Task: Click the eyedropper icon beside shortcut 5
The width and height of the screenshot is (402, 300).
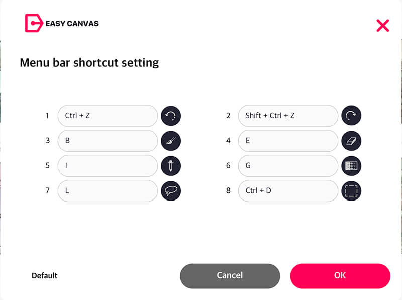Action: click(x=171, y=166)
